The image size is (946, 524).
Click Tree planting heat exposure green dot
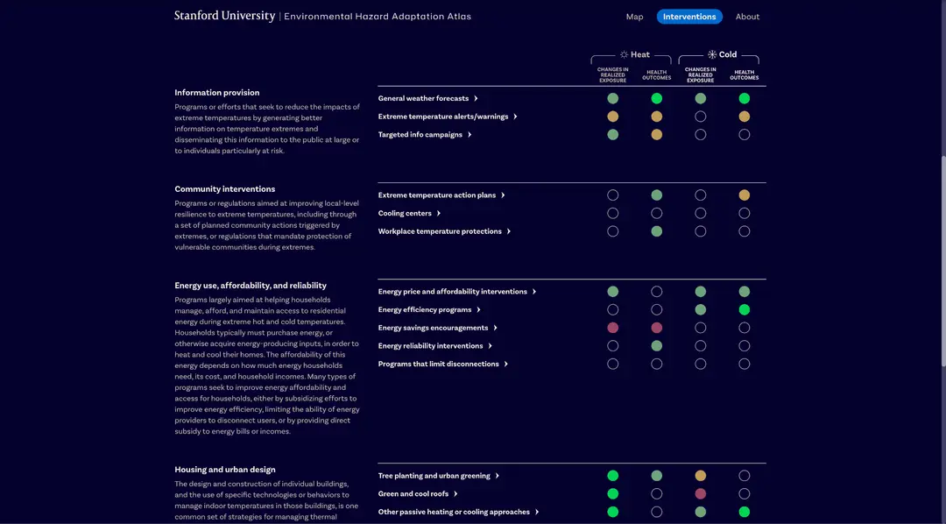612,476
